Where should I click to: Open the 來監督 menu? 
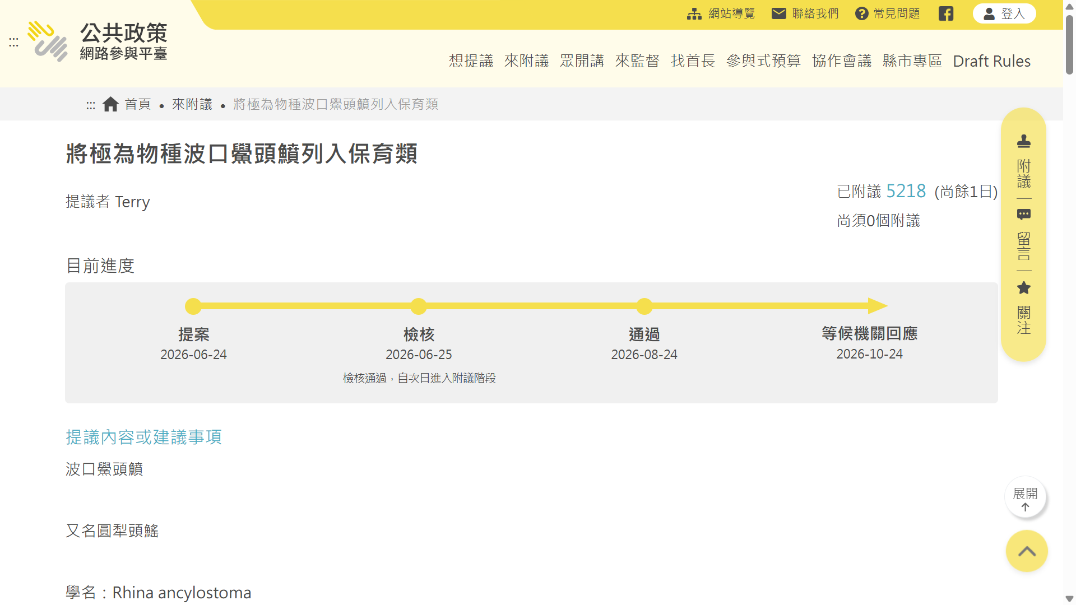point(637,61)
